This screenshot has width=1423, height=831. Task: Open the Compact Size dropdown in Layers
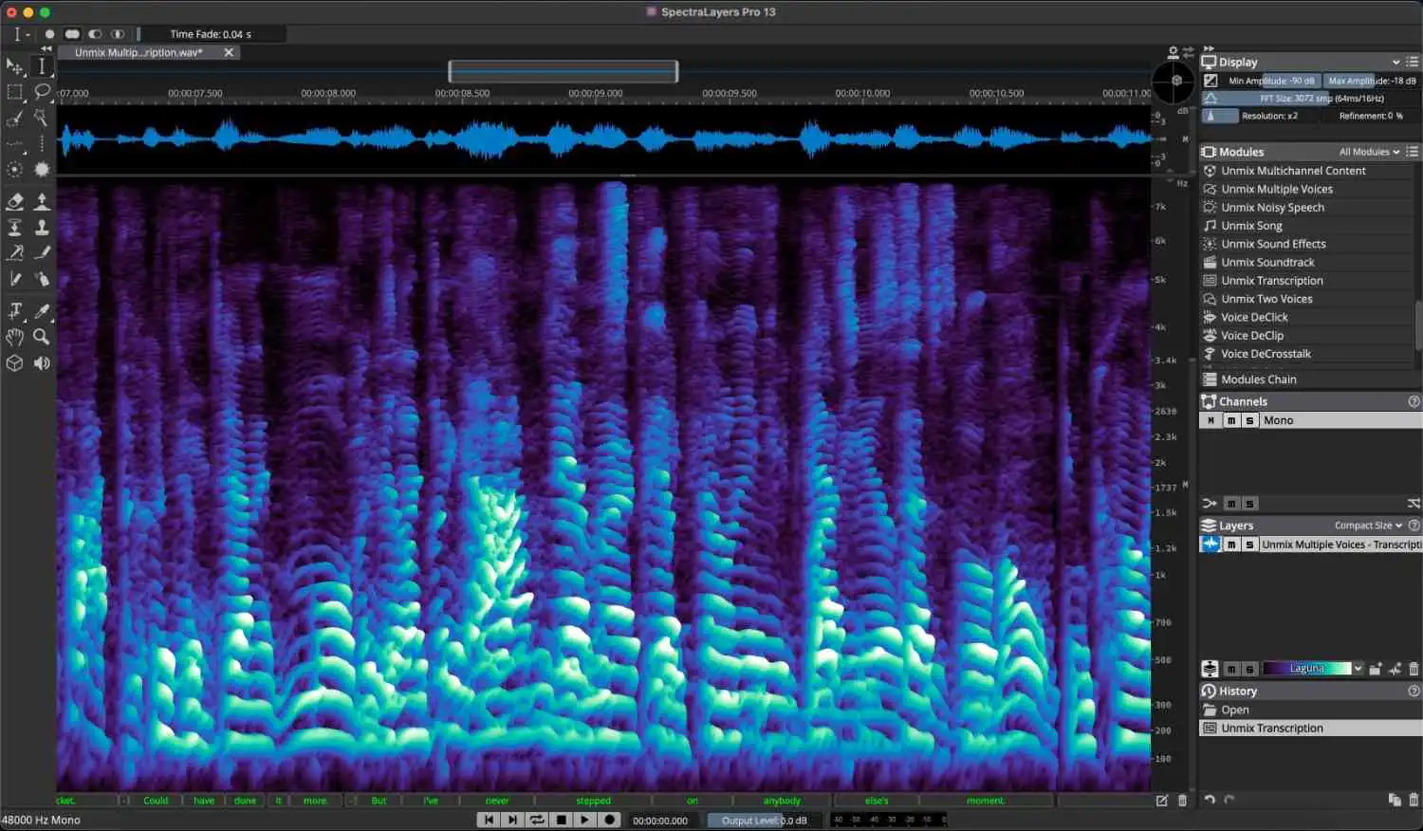coord(1368,526)
